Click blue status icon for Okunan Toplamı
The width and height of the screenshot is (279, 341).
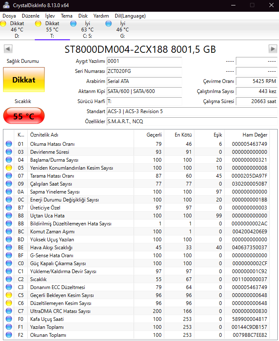[x=9, y=335]
